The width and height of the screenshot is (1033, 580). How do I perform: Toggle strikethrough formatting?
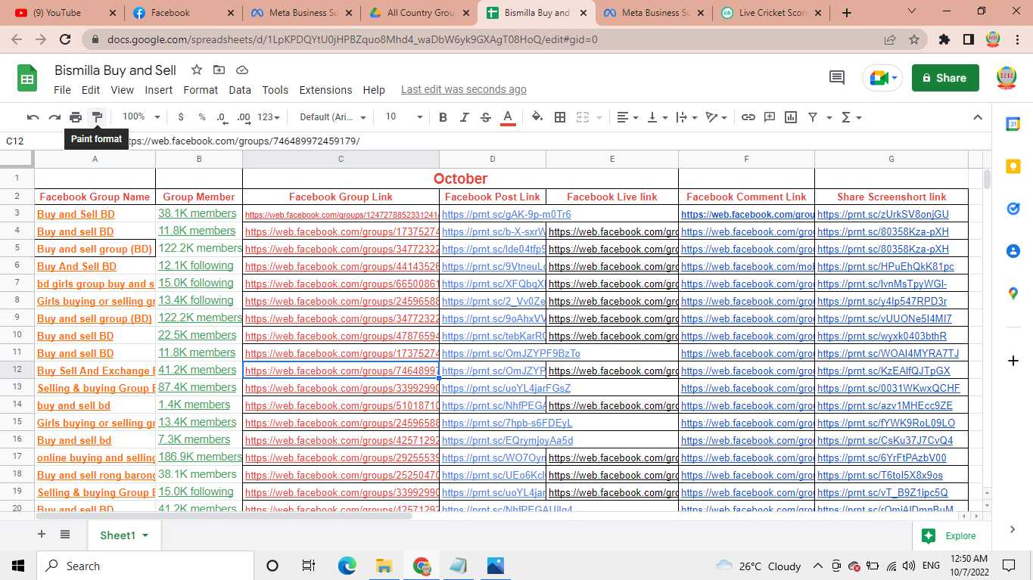click(486, 117)
